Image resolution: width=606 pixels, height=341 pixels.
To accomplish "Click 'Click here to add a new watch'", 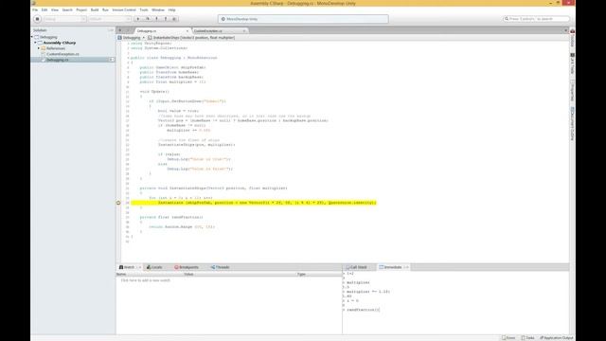I will point(145,280).
